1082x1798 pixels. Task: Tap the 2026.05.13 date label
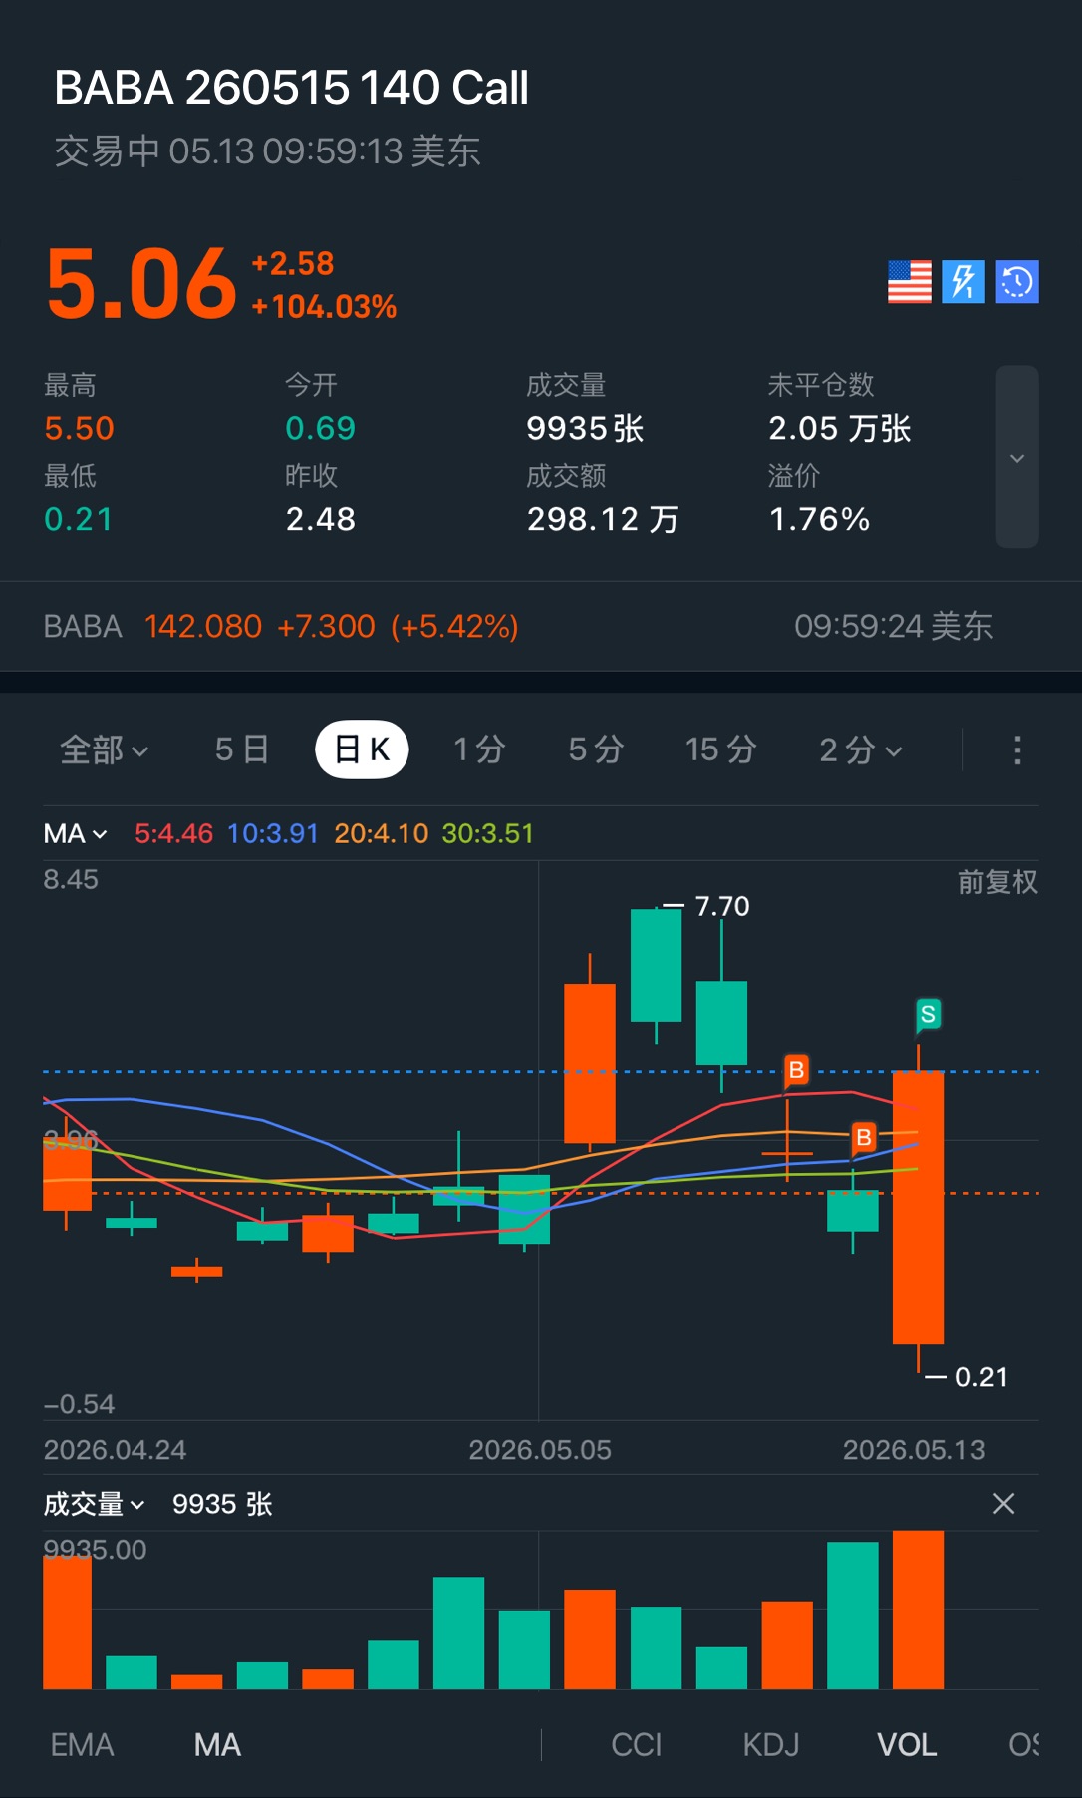[x=914, y=1450]
